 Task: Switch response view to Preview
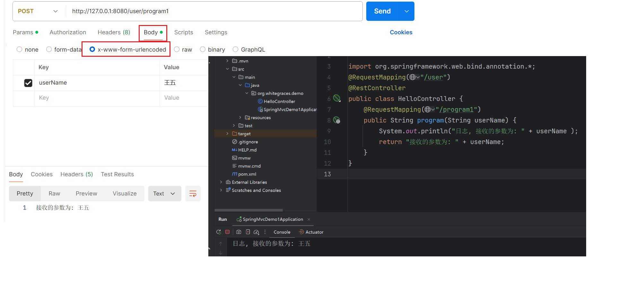tap(86, 194)
